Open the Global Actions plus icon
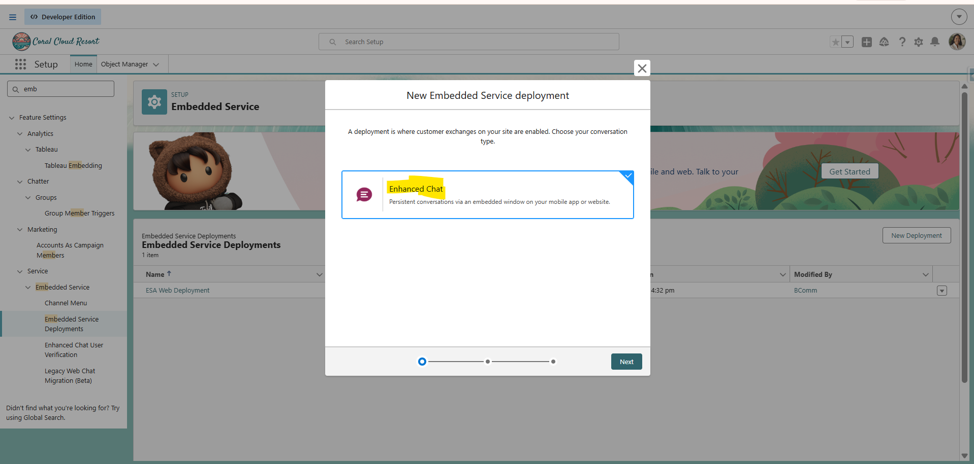This screenshot has width=974, height=464. (x=867, y=42)
